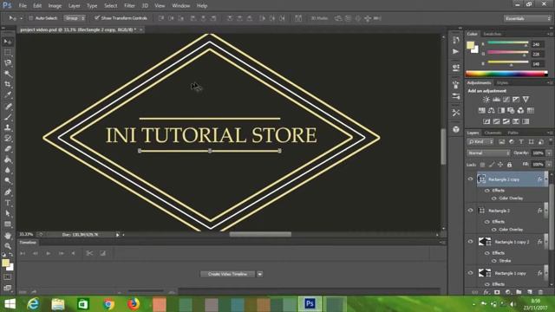The width and height of the screenshot is (555, 312).
Task: Add a Color Balance adjustment
Action: tap(492, 110)
